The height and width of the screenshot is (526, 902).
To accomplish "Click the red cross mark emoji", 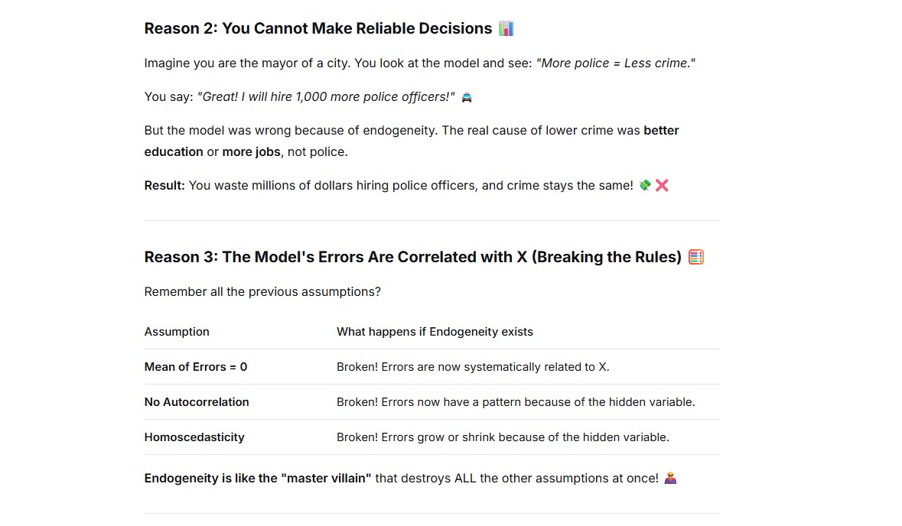I will [662, 185].
